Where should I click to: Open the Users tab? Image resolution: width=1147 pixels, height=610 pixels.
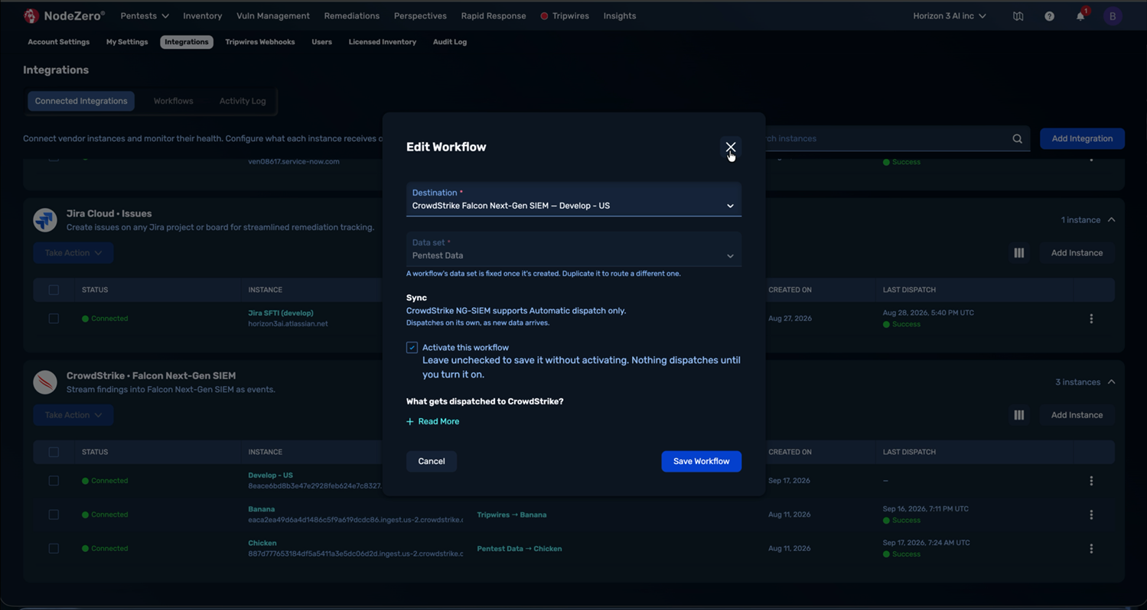(321, 42)
